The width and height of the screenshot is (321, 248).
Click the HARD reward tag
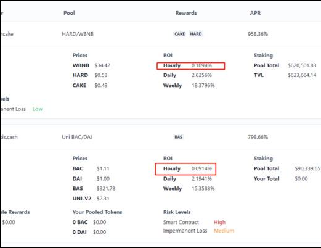[196, 34]
